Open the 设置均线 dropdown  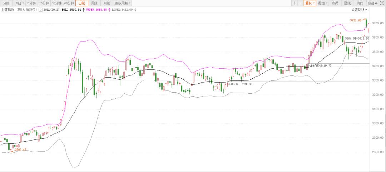[359, 10]
